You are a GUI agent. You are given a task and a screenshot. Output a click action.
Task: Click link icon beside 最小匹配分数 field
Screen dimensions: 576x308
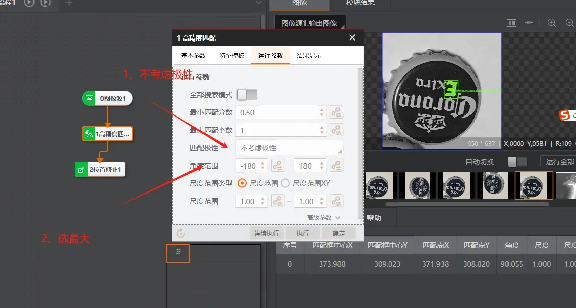[x=336, y=112]
